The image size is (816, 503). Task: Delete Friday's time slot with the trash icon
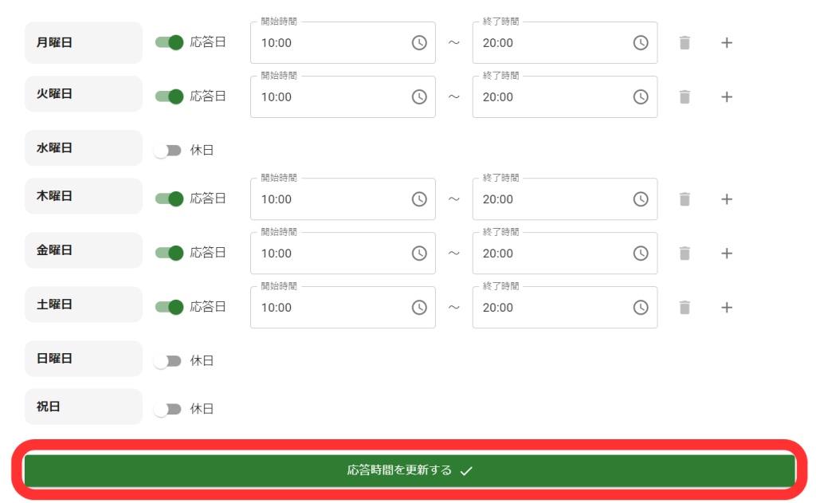pos(685,253)
